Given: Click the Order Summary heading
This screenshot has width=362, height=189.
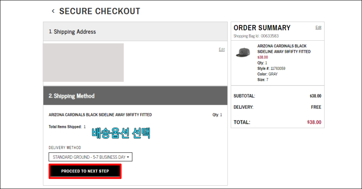Looking at the screenshot, I should pos(262,28).
